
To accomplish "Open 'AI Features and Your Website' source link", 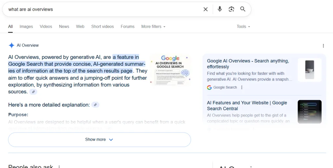I will pos(247,105).
